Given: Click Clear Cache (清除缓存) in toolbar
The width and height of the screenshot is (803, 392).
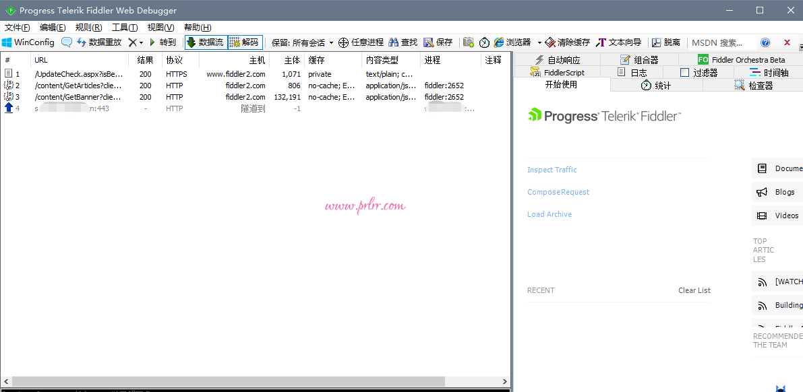Looking at the screenshot, I should (568, 42).
